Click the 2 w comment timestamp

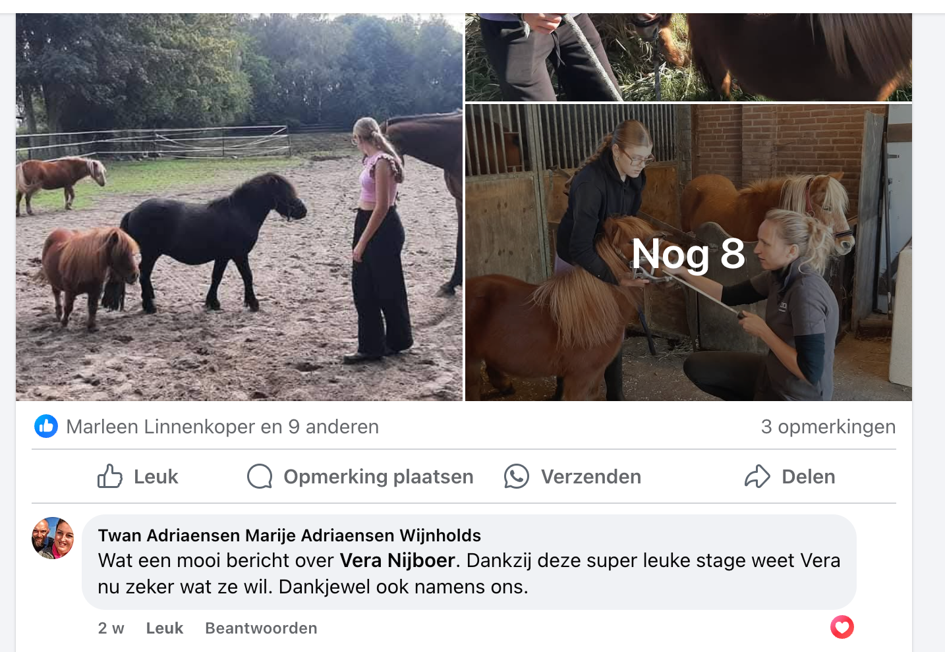click(x=111, y=628)
